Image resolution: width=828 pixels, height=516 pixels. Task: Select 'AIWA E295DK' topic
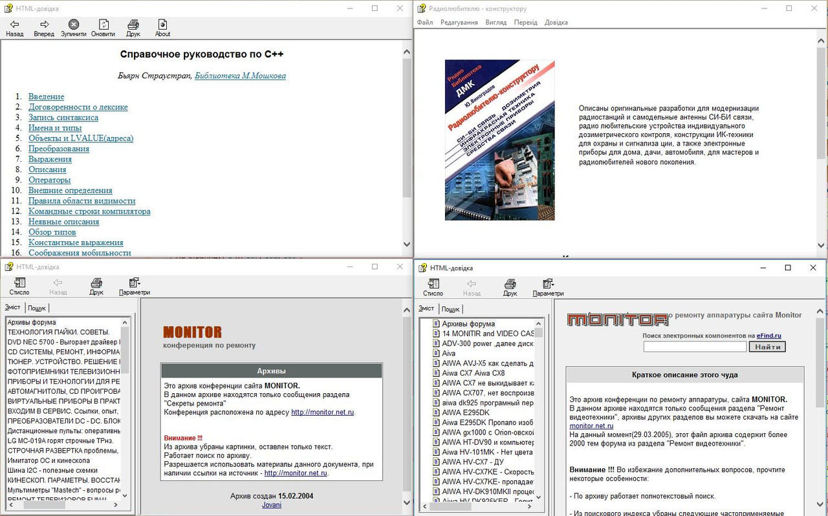coord(466,413)
